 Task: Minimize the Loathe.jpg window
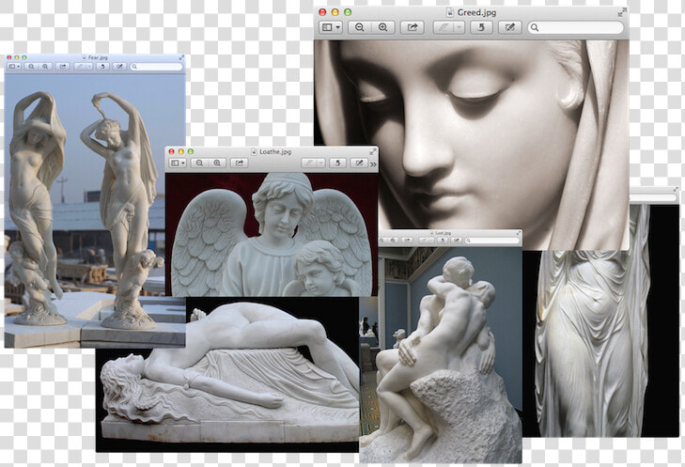tap(180, 151)
